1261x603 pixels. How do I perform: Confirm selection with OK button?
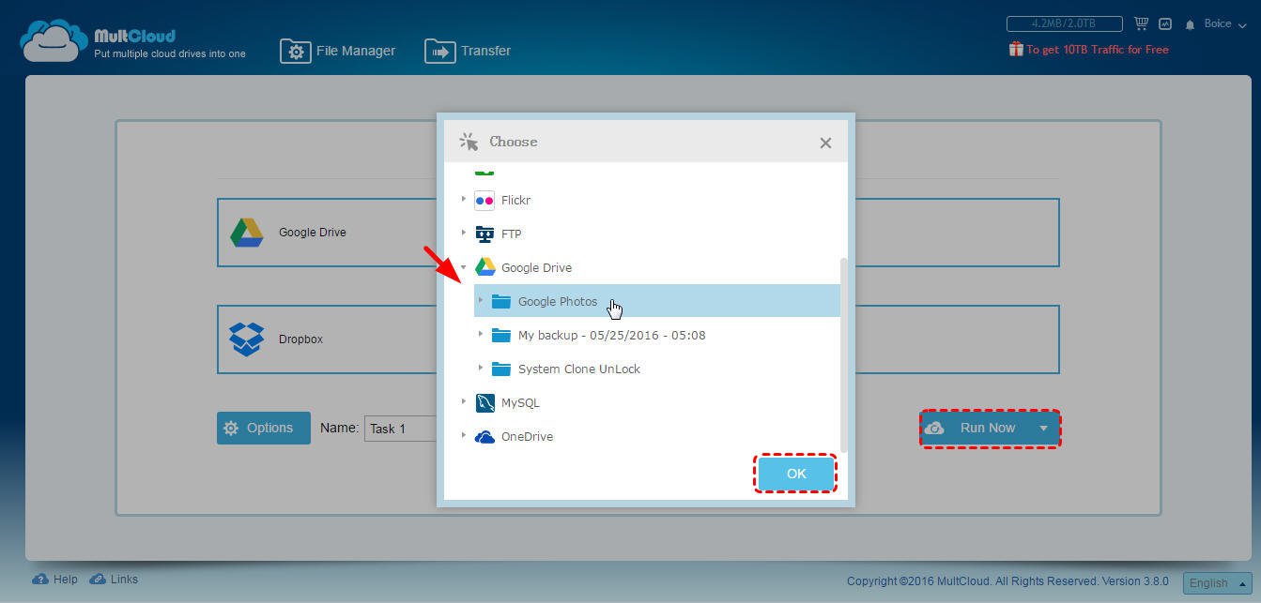[x=796, y=474]
